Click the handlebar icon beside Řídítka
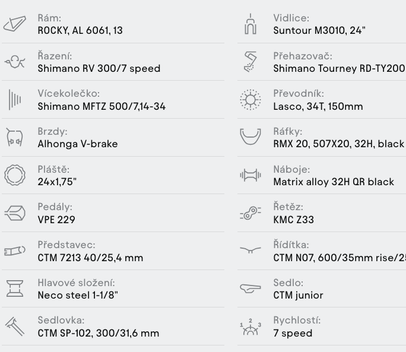The width and height of the screenshot is (406, 352). (x=250, y=250)
